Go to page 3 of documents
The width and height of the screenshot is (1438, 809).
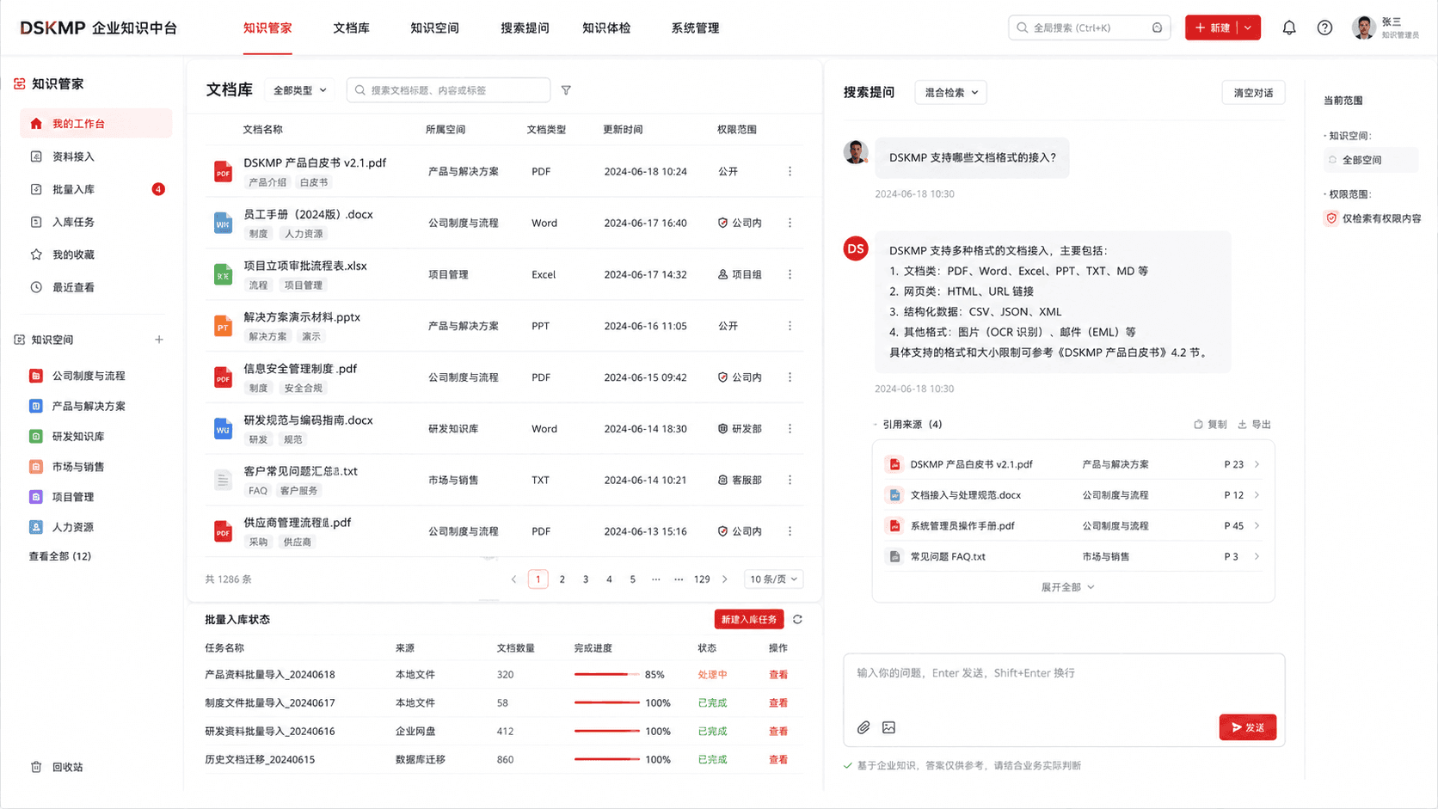(x=586, y=579)
